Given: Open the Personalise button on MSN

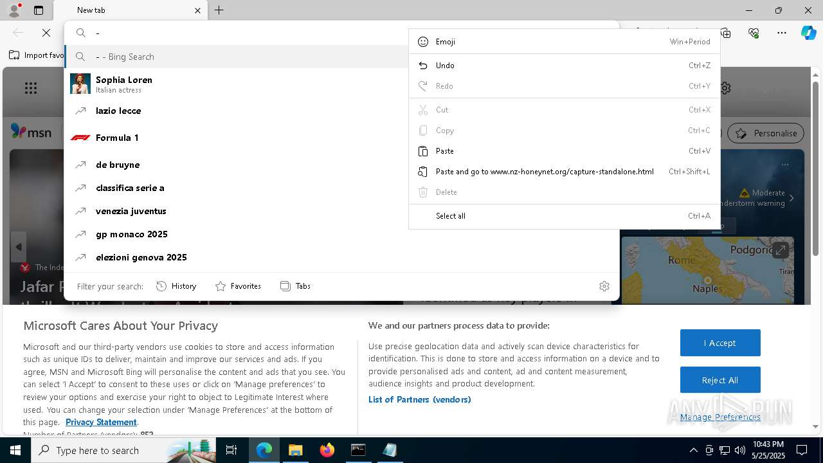Looking at the screenshot, I should click(766, 133).
